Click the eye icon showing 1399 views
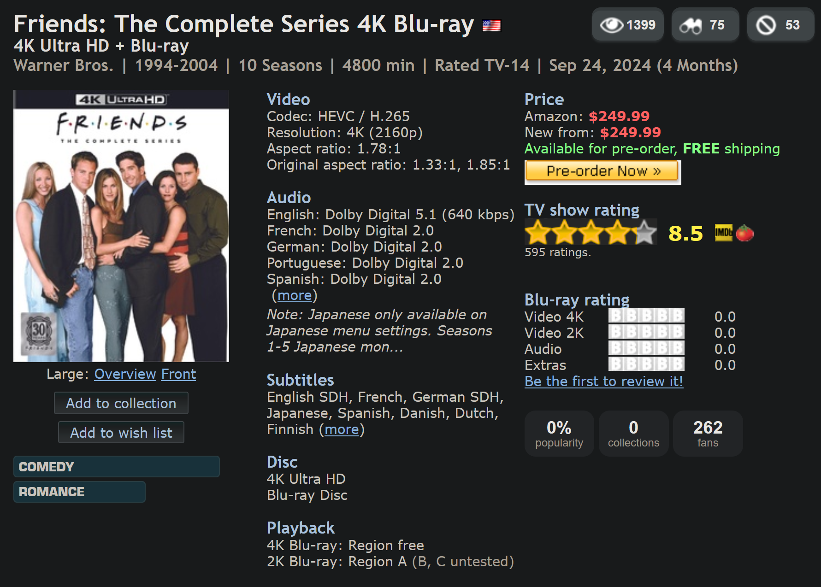The height and width of the screenshot is (587, 821). click(612, 25)
